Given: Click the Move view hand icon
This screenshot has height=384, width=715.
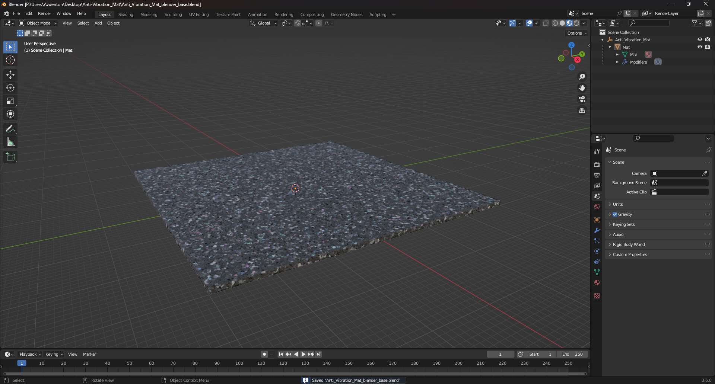Looking at the screenshot, I should [582, 88].
